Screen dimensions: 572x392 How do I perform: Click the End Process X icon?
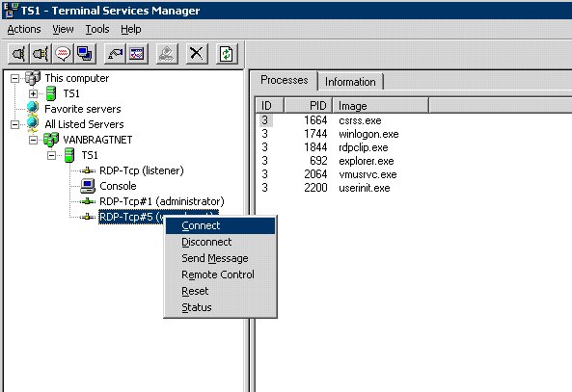pos(197,54)
